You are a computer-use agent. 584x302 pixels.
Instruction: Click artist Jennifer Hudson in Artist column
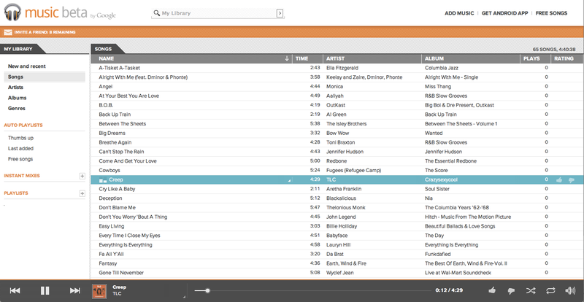pos(345,152)
